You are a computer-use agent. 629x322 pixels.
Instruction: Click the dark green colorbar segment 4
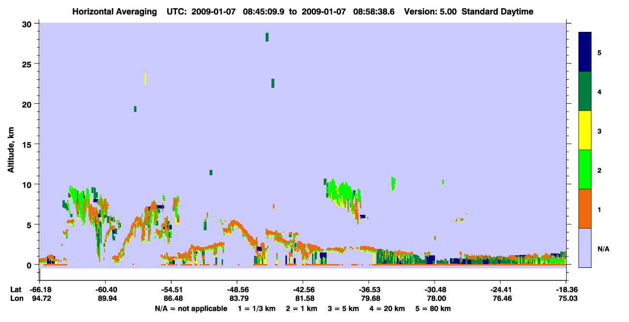pos(585,91)
